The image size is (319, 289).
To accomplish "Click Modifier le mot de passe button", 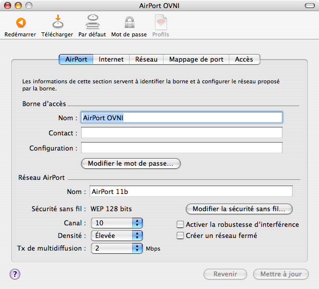I will tap(131, 164).
